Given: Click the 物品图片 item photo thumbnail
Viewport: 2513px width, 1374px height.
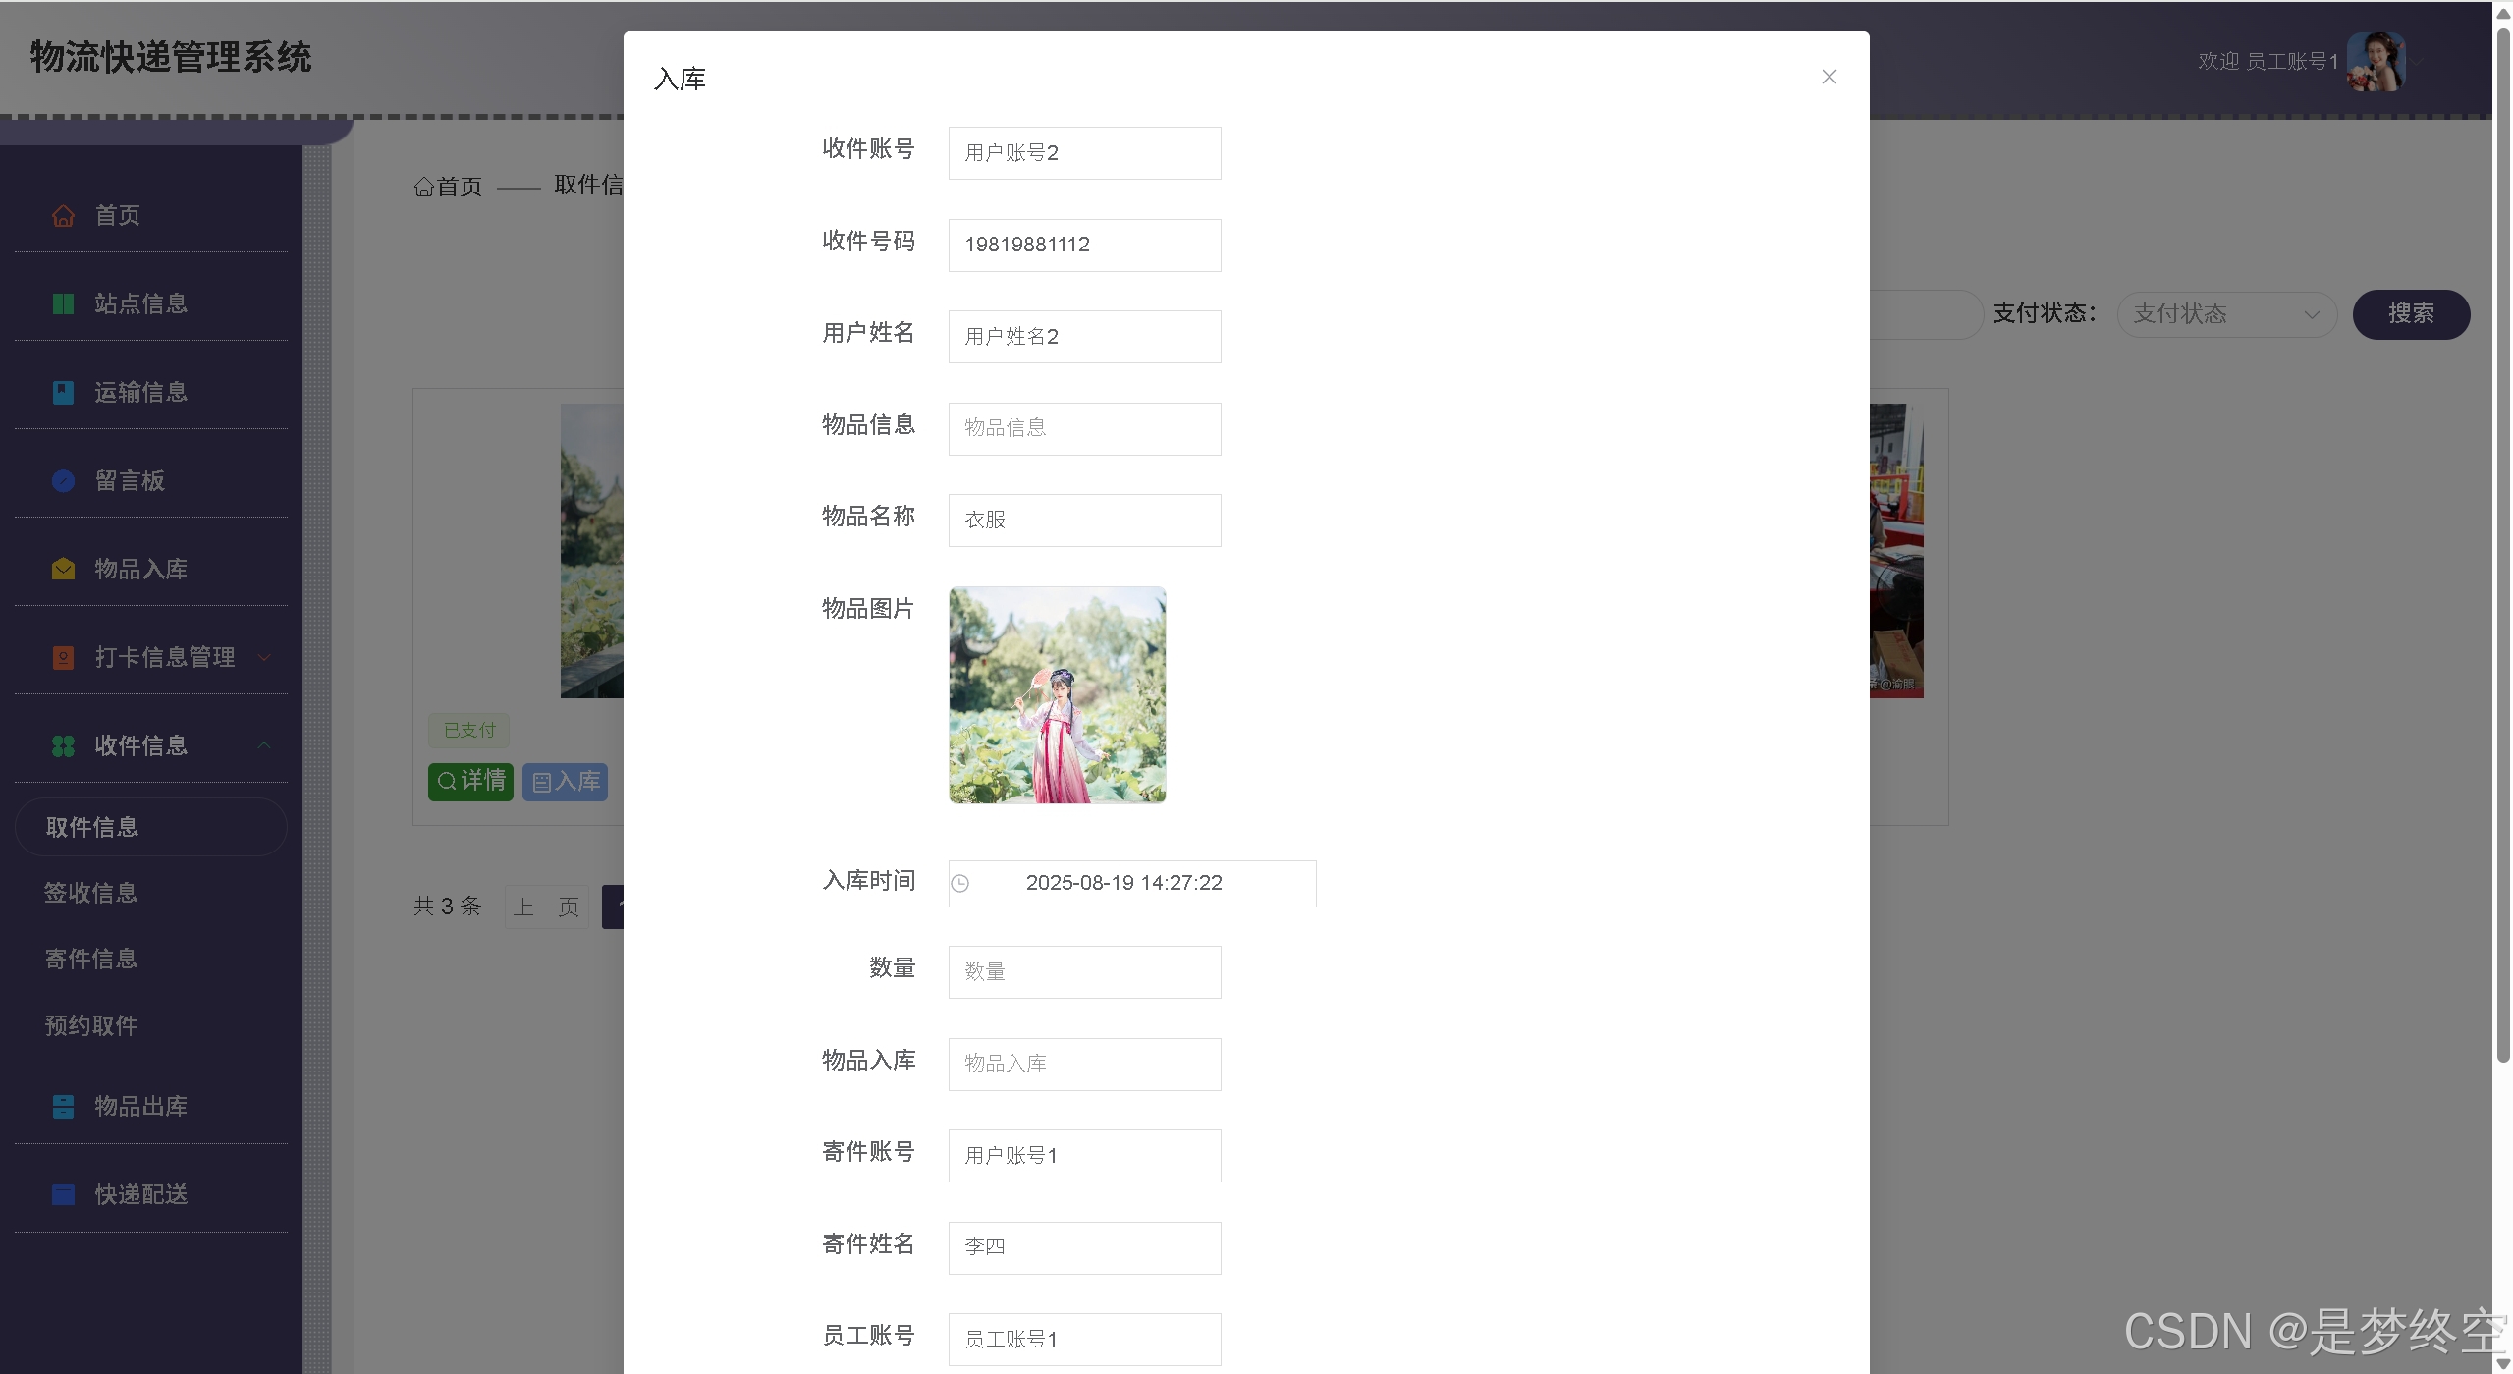Looking at the screenshot, I should (x=1057, y=695).
